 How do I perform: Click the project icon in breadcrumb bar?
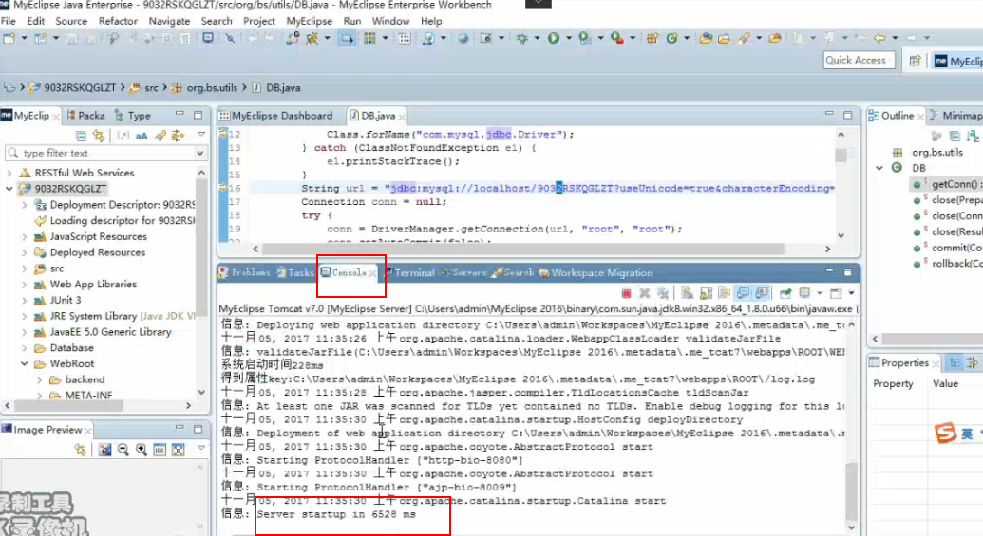[x=34, y=87]
